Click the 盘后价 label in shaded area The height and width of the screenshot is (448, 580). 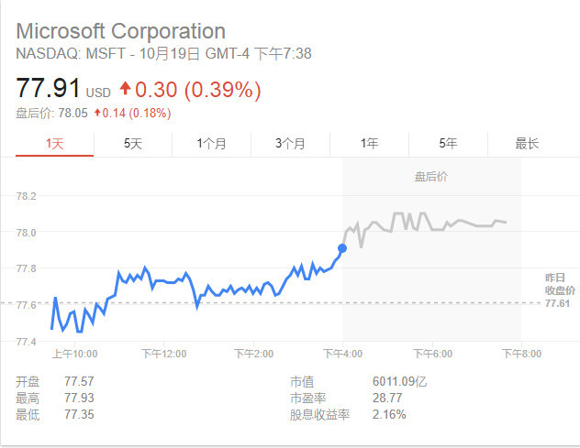[x=431, y=177]
